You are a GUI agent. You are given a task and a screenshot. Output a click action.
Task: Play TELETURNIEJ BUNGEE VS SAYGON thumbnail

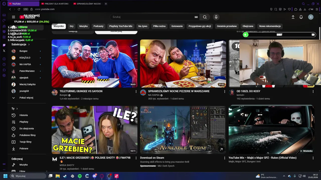(95, 63)
